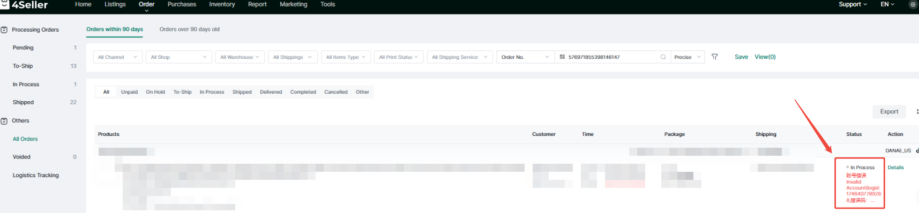Open the order Details link
Screen dimensions: 919x213
pyautogui.click(x=895, y=168)
